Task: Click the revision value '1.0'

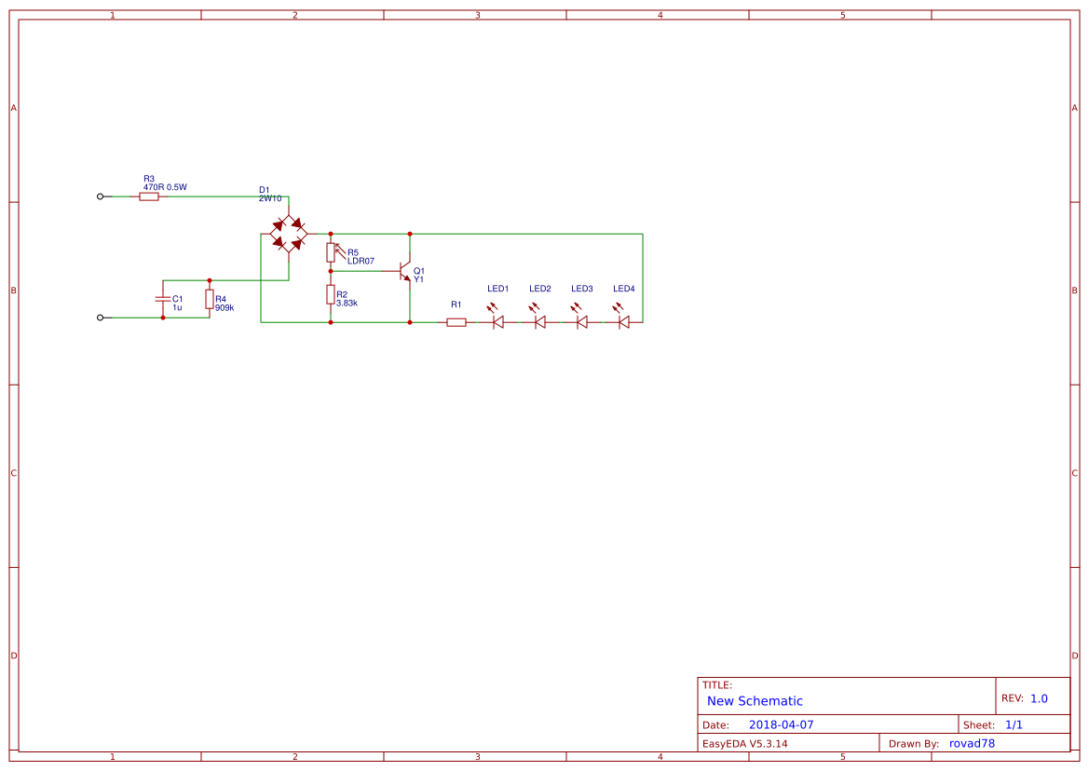Action: point(1039,698)
